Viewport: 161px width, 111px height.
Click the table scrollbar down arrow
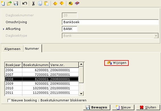pos(81,93)
